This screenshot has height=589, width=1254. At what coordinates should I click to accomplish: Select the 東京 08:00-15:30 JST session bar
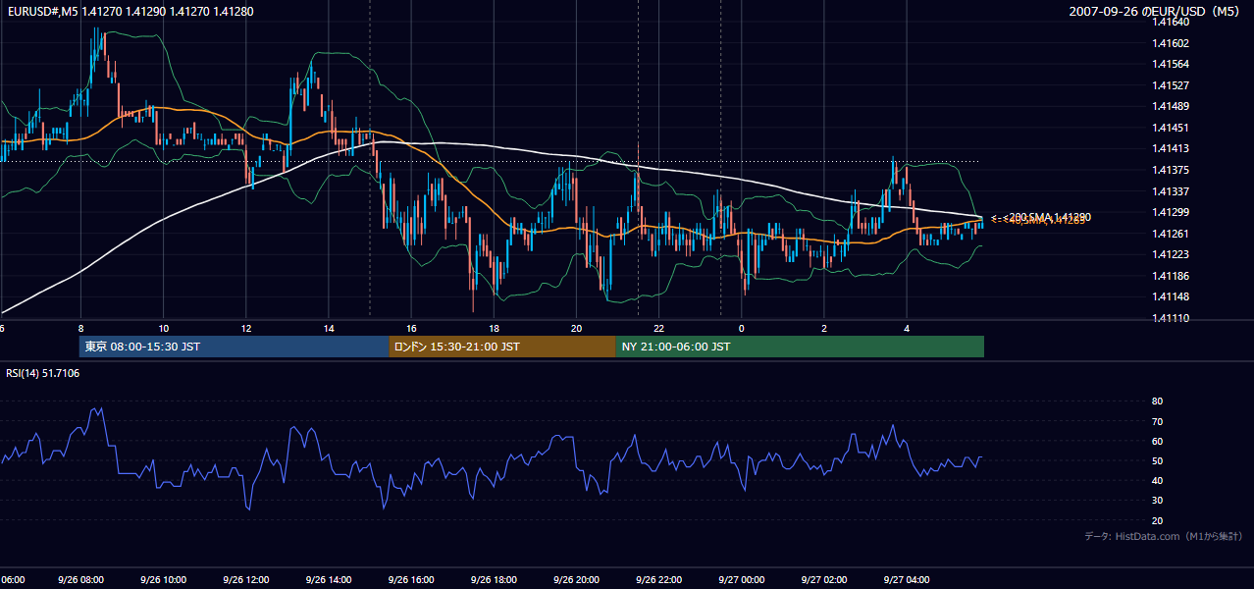pos(235,347)
